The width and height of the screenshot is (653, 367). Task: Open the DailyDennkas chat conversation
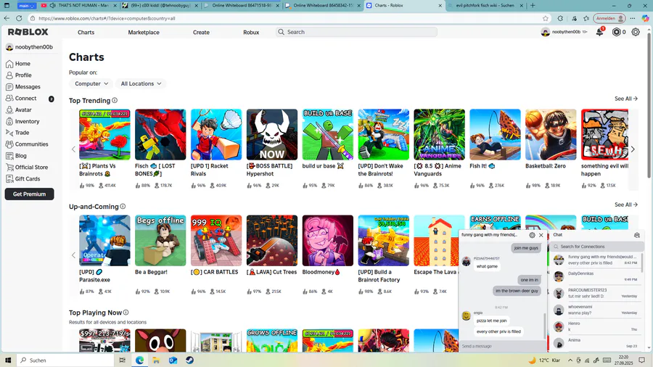pos(596,276)
